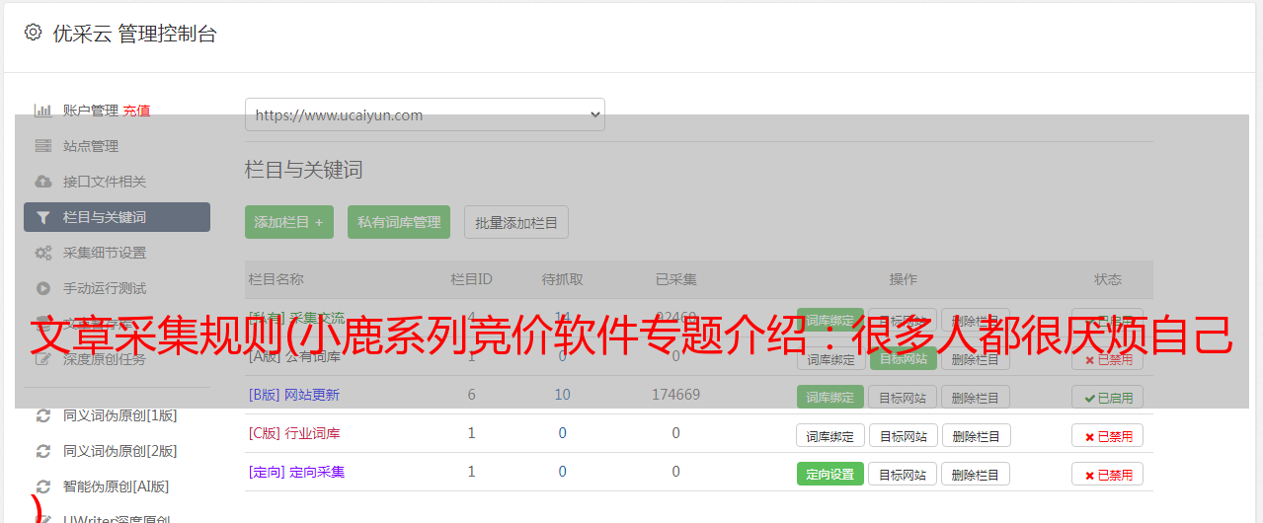
Task: Open 接口文件相关 sidebar item
Action: pos(105,182)
